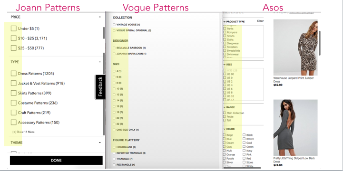Select Beige color filter
Viewport: 343px width, 171px height.
click(225, 135)
